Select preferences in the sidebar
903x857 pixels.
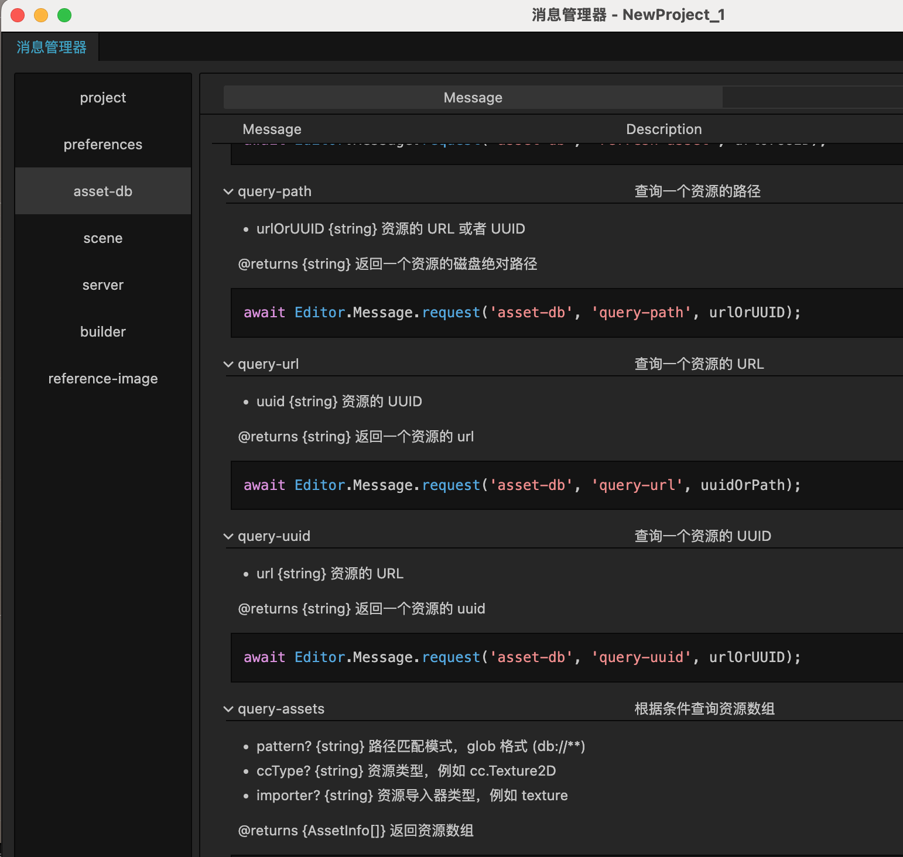pos(103,145)
